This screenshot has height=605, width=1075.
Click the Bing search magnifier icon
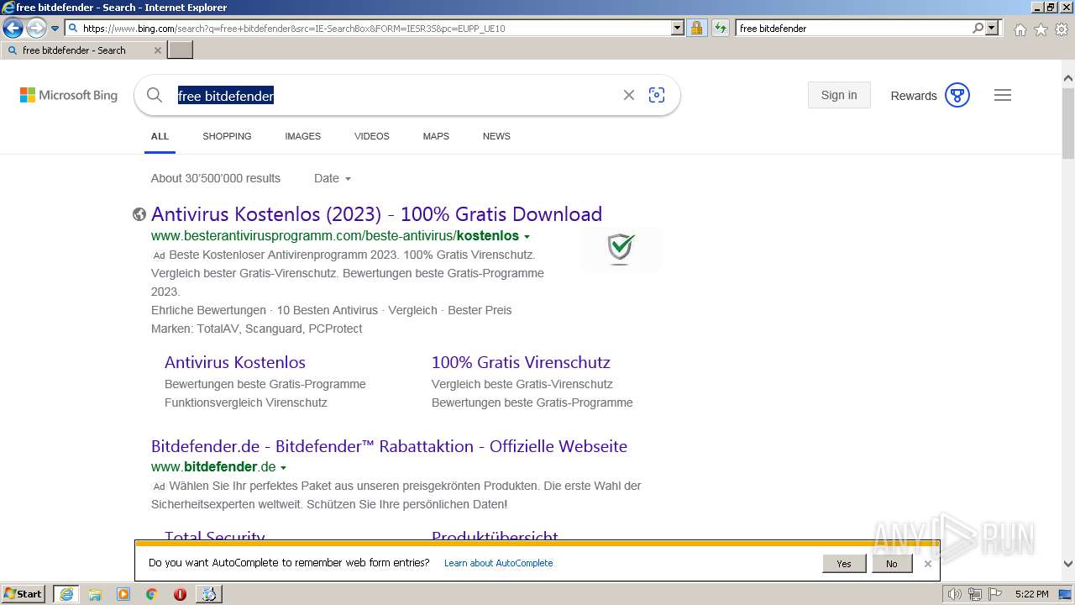click(155, 95)
